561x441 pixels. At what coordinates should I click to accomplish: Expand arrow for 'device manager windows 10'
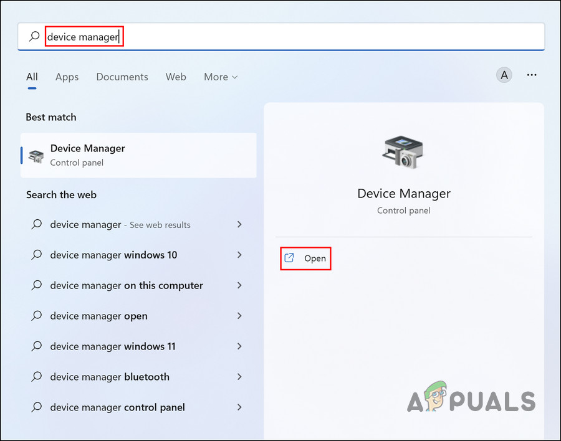pyautogui.click(x=239, y=255)
